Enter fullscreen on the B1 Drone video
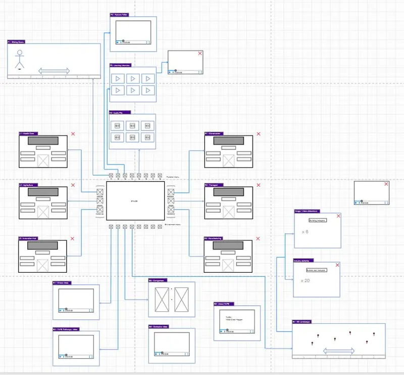Screen dimensions: 404x375 click(x=91, y=310)
